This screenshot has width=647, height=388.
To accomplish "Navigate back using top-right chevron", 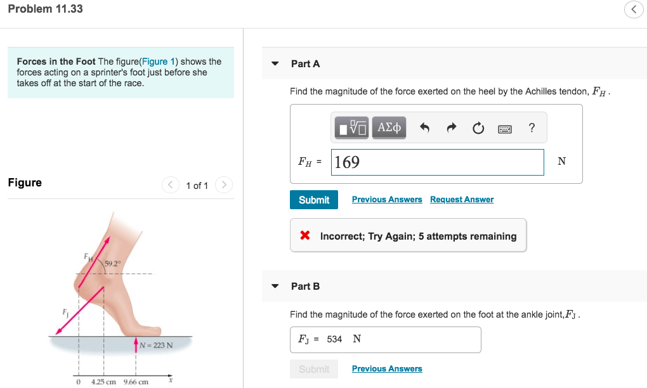I will [633, 10].
